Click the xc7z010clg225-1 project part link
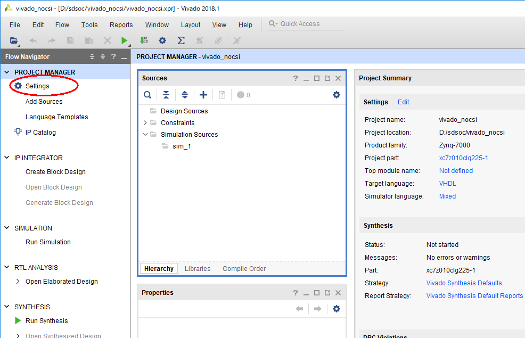The width and height of the screenshot is (525, 338). click(463, 158)
